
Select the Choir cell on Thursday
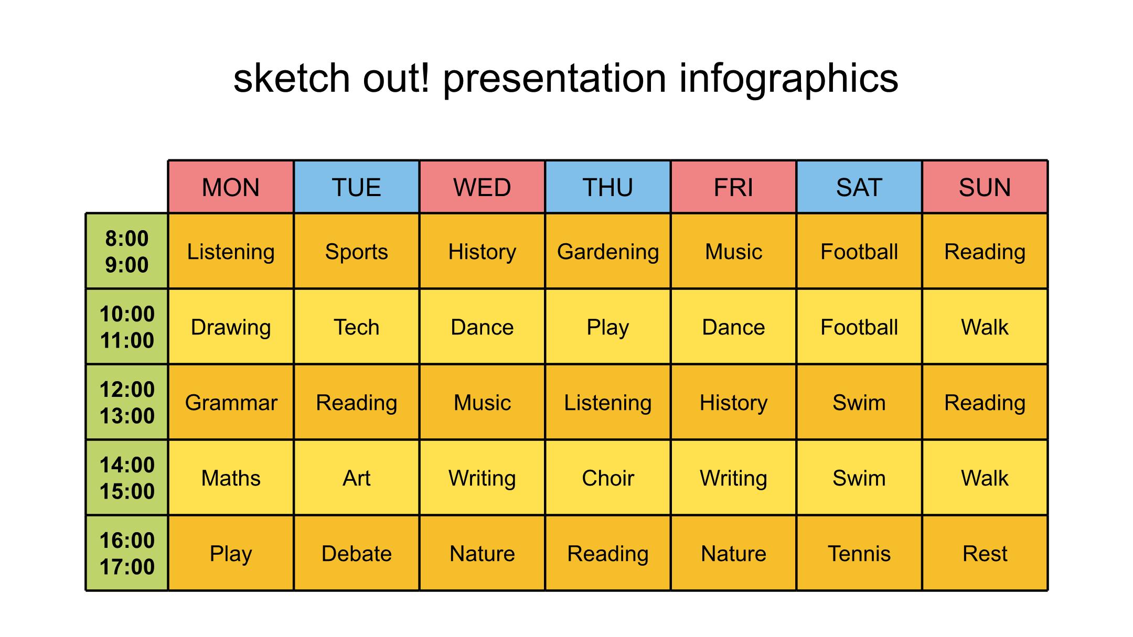pyautogui.click(x=608, y=478)
